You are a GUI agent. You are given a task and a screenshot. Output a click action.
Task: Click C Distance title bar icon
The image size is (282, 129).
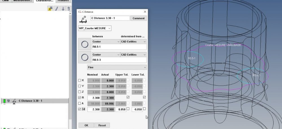(80, 12)
